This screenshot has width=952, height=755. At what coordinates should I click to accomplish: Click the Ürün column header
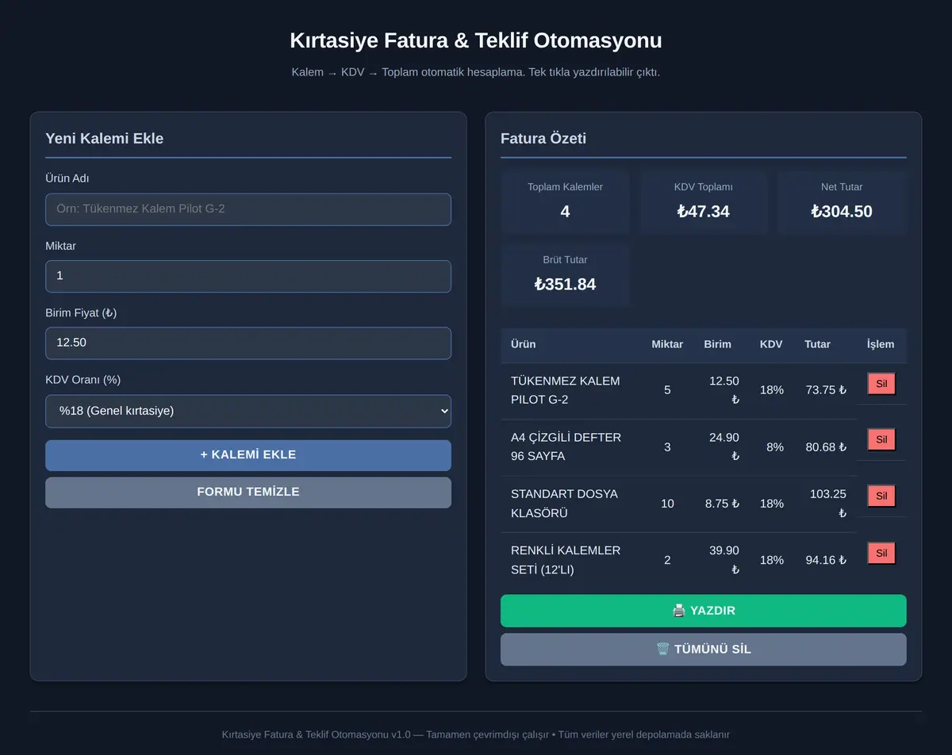(x=523, y=344)
